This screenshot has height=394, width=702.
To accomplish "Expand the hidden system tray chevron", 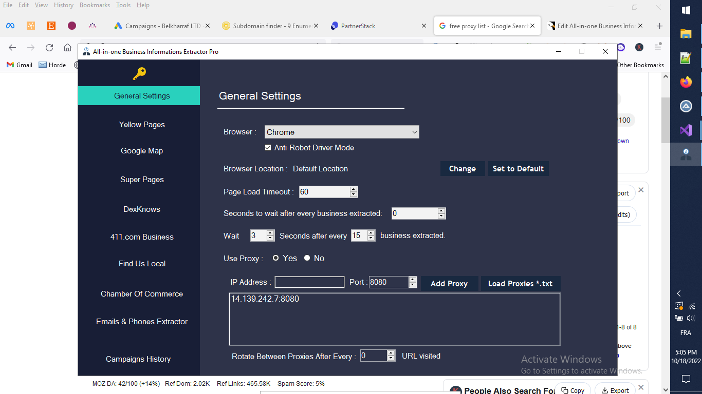I will pos(679,293).
